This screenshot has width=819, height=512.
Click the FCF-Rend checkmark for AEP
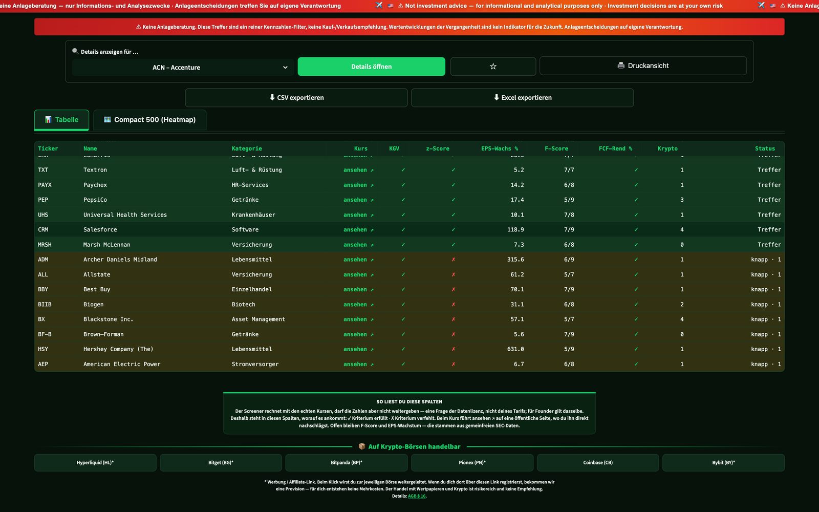(636, 364)
